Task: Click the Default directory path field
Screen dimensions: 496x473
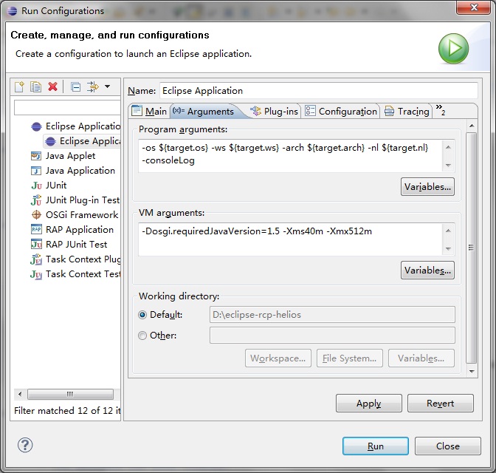Action: 332,315
